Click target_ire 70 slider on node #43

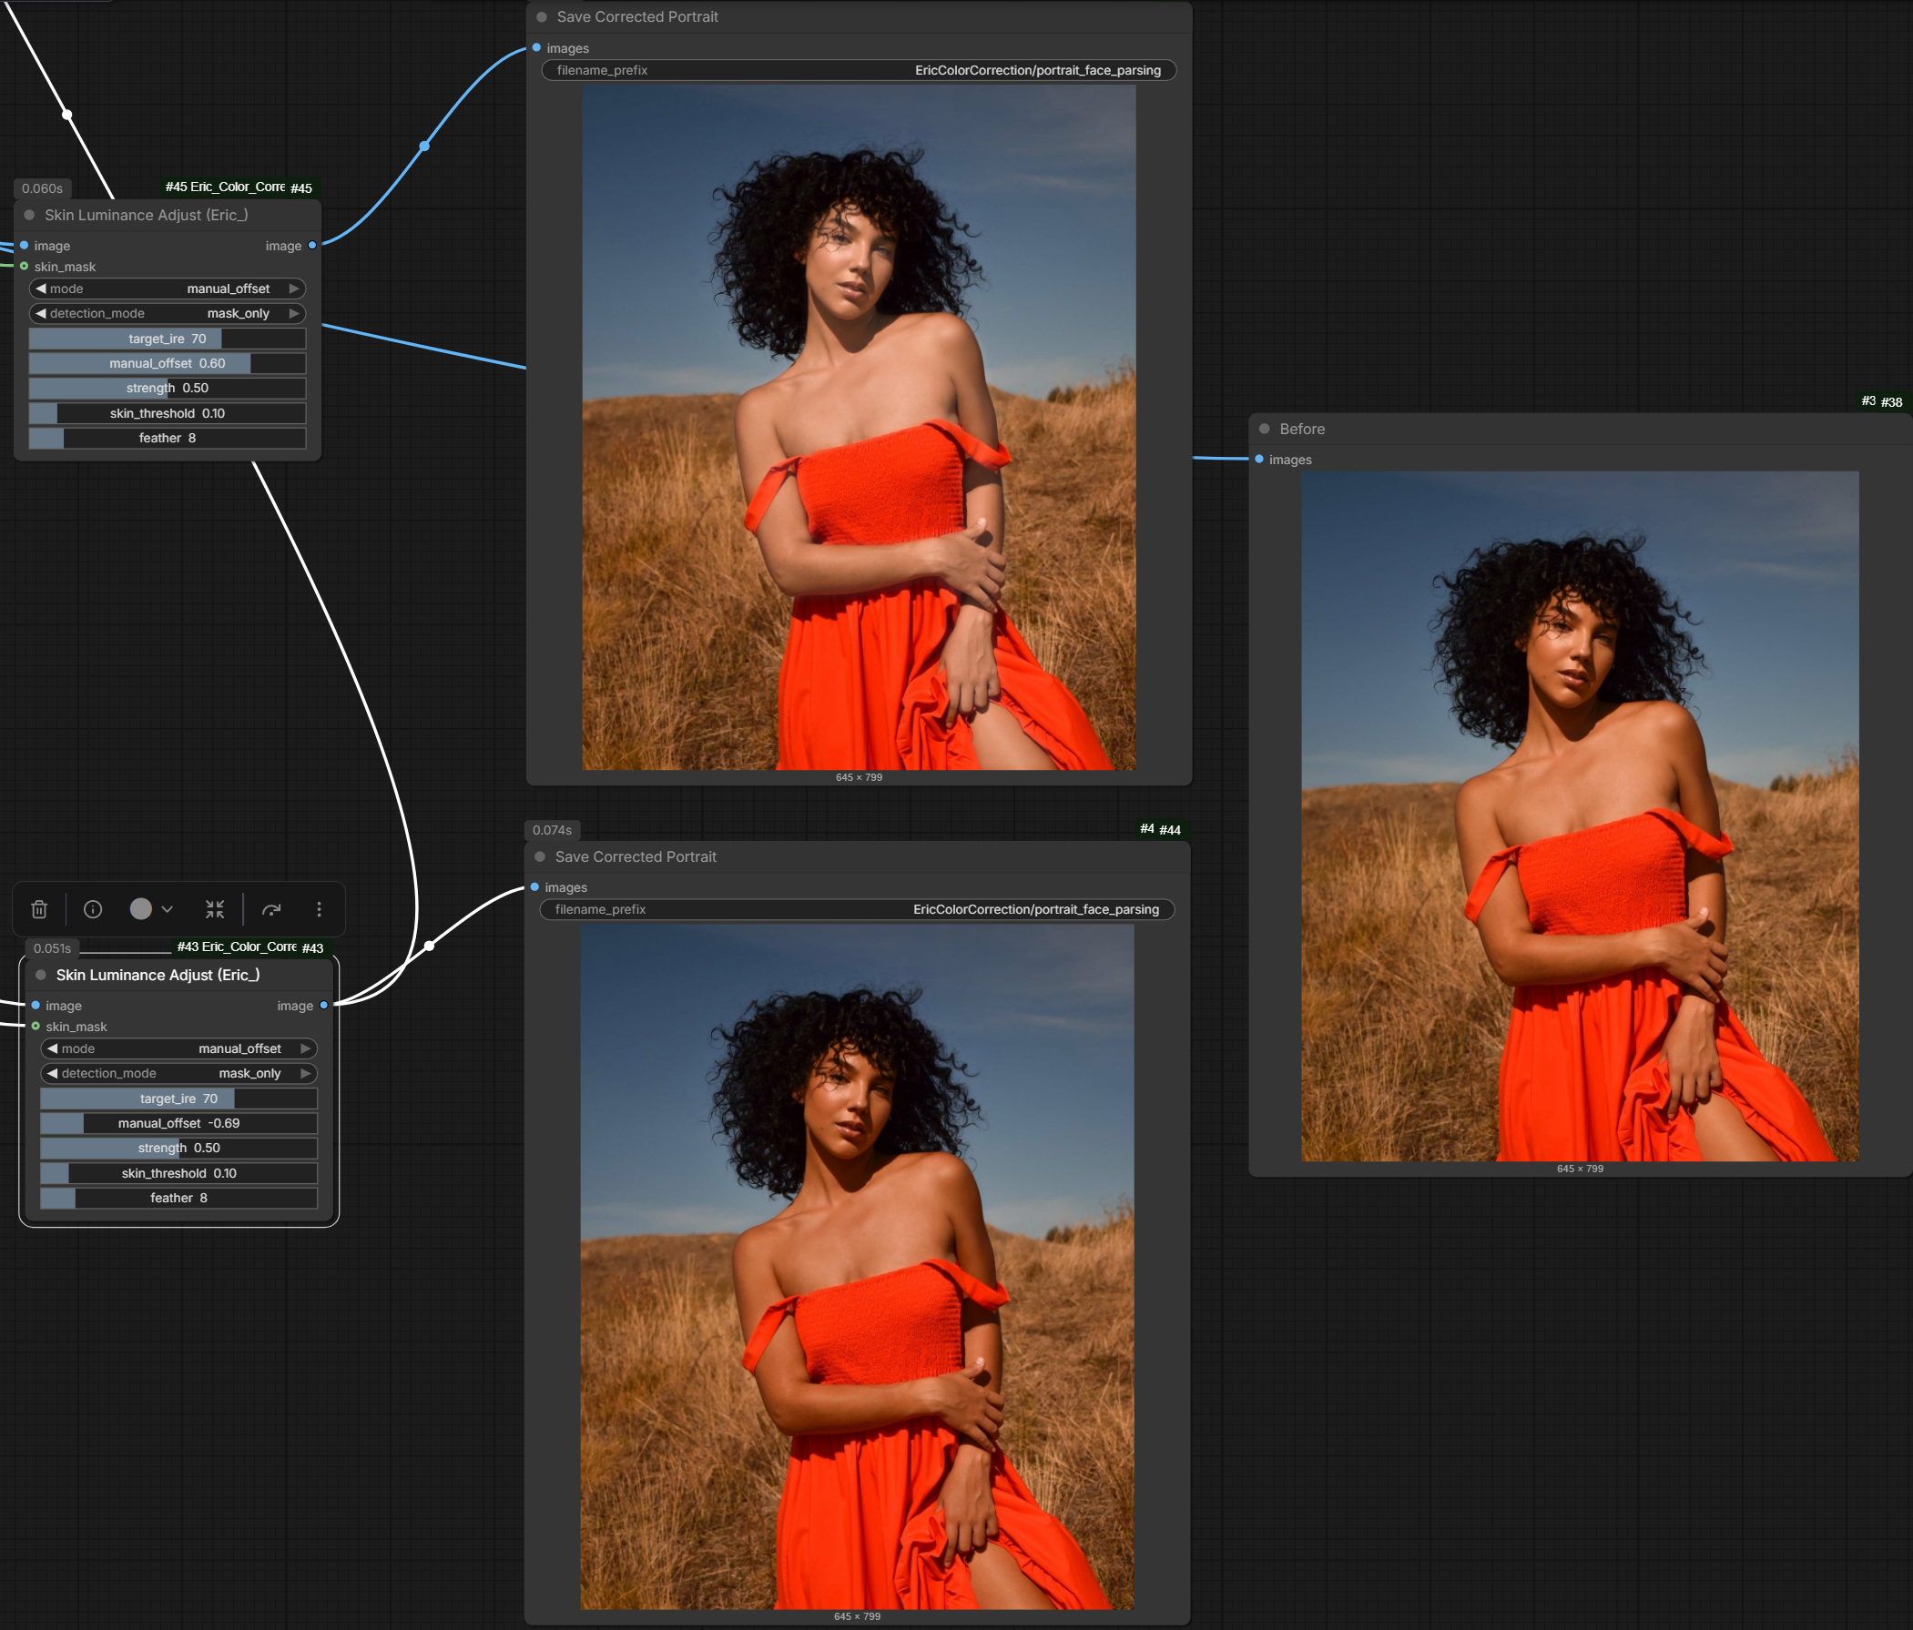[x=179, y=1098]
